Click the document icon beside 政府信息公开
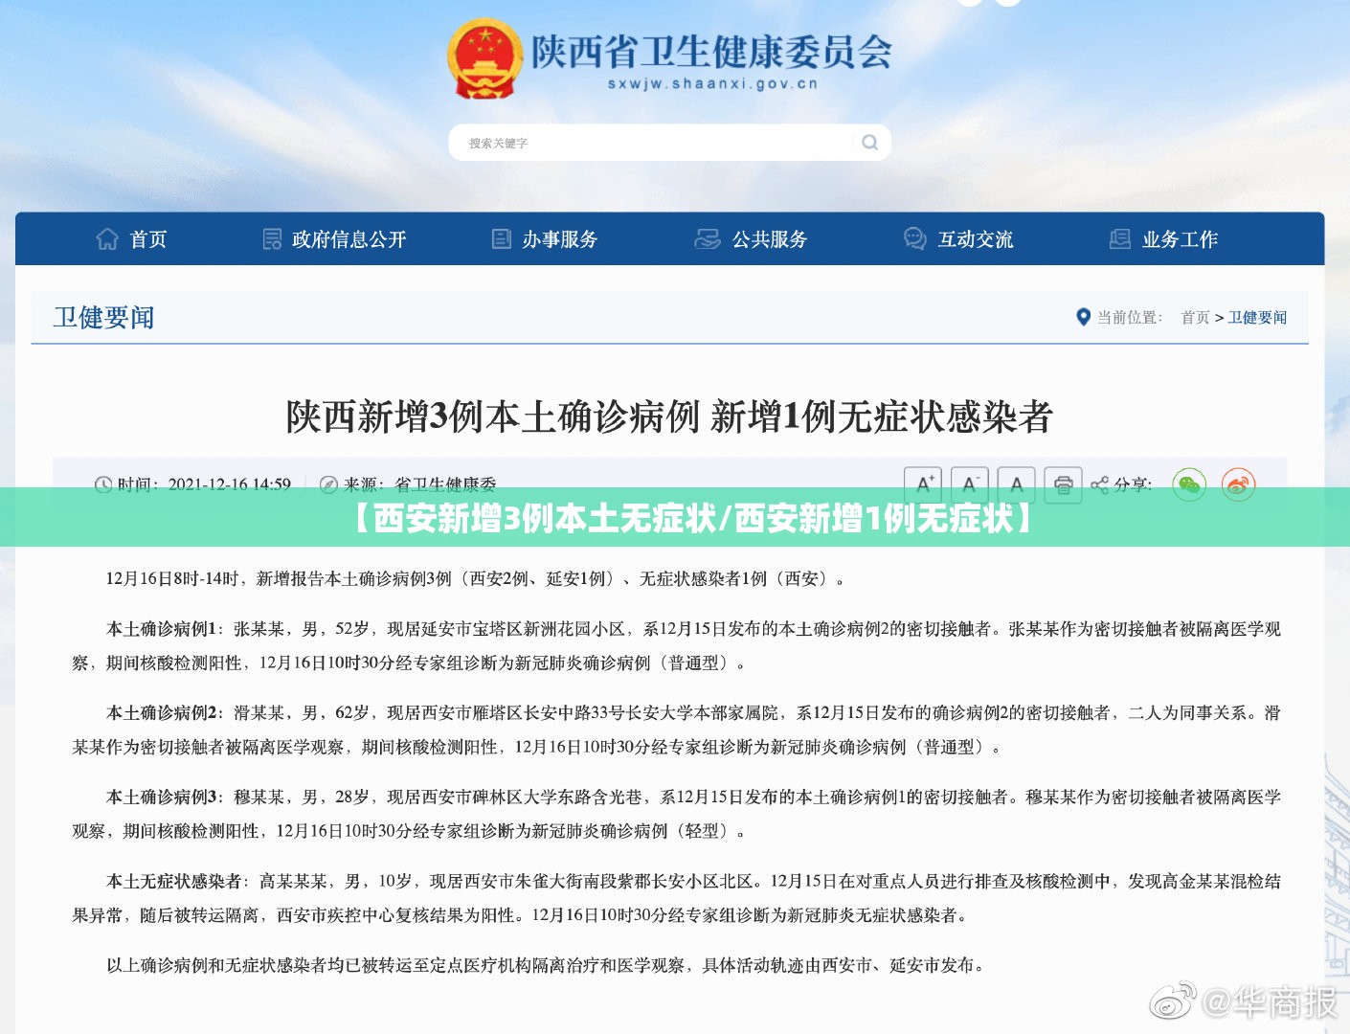 272,239
